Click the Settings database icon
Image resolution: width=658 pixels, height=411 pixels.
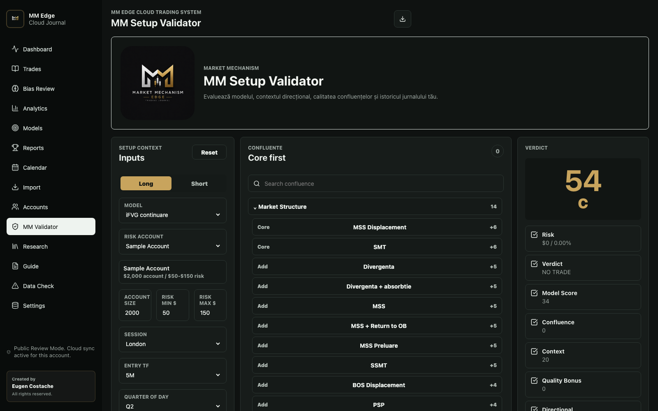pos(15,305)
